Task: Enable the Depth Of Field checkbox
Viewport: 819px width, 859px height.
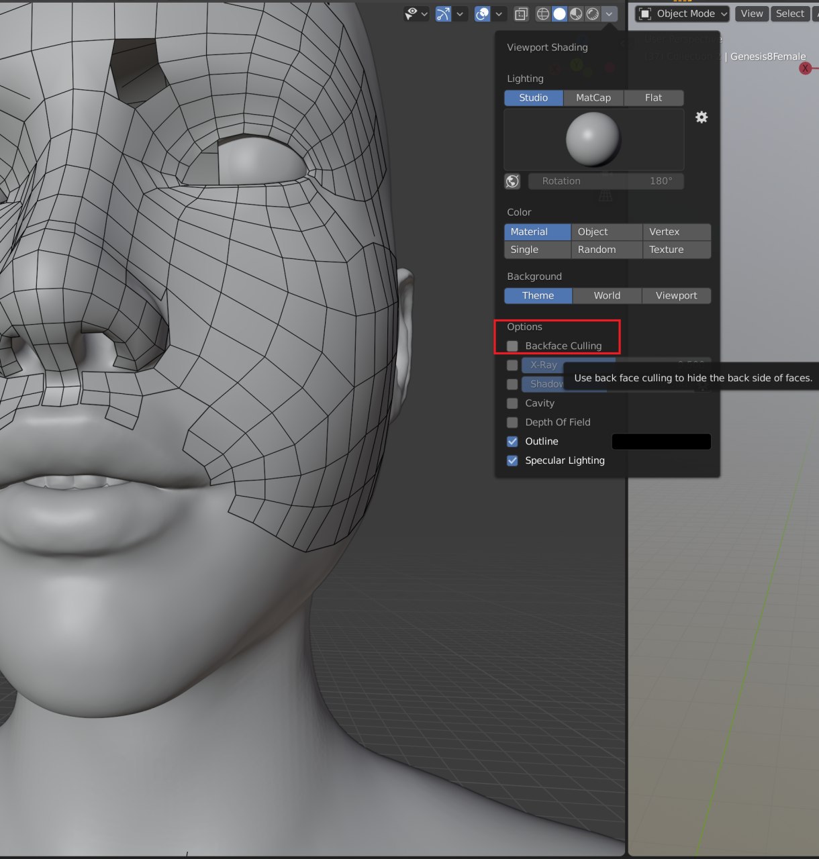Action: [x=512, y=422]
